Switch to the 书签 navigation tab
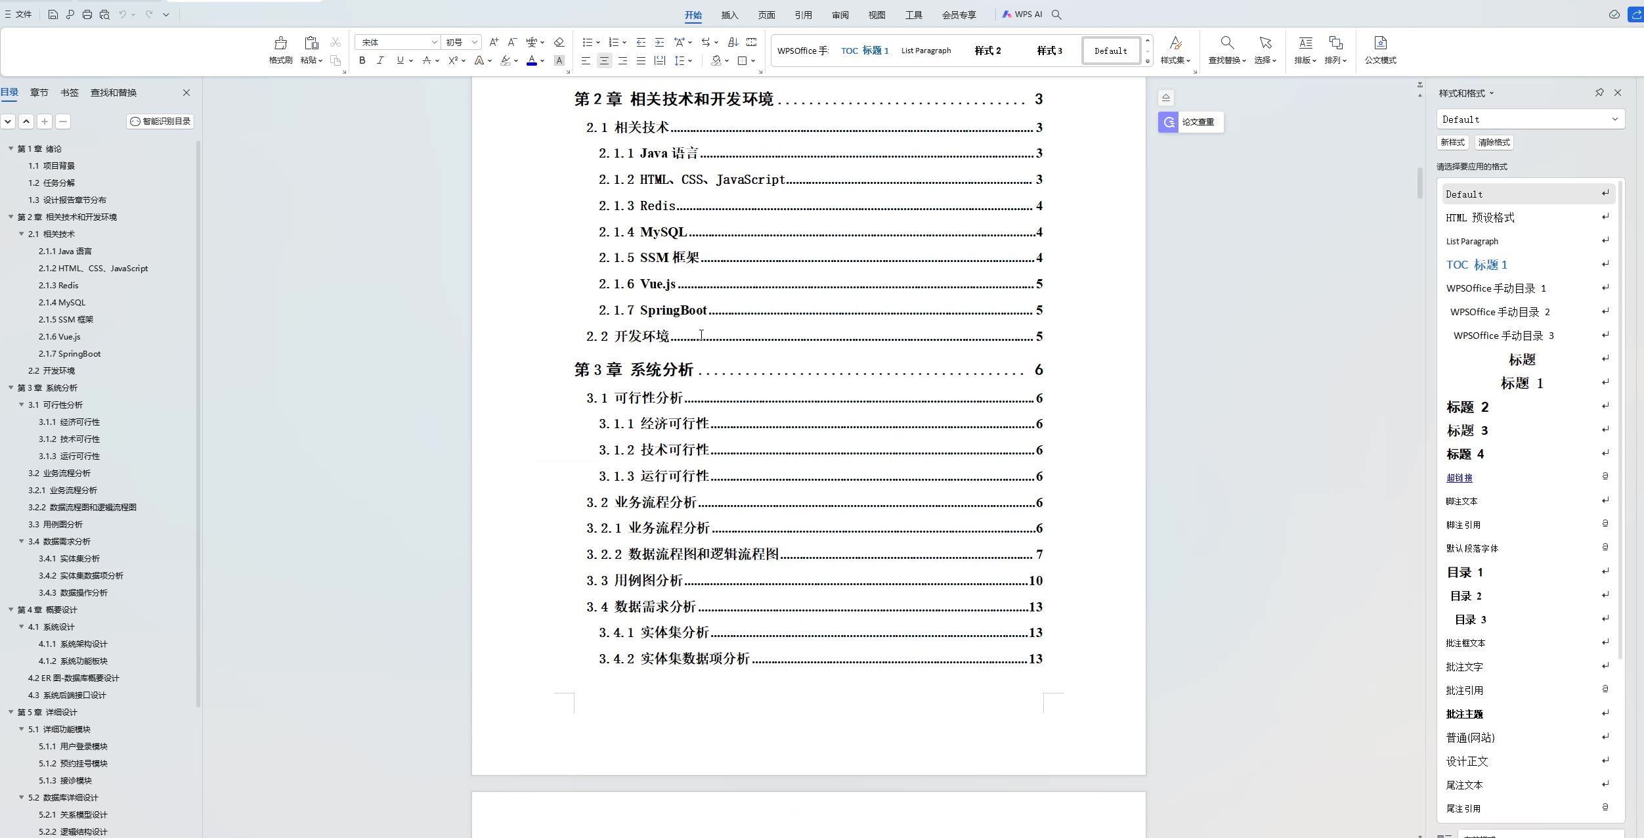Image resolution: width=1644 pixels, height=838 pixels. click(x=70, y=93)
